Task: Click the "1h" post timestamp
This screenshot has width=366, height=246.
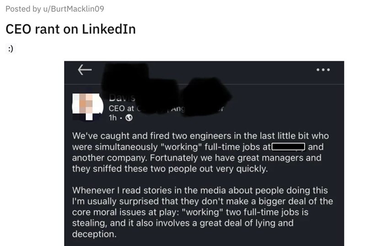Action: click(x=113, y=117)
